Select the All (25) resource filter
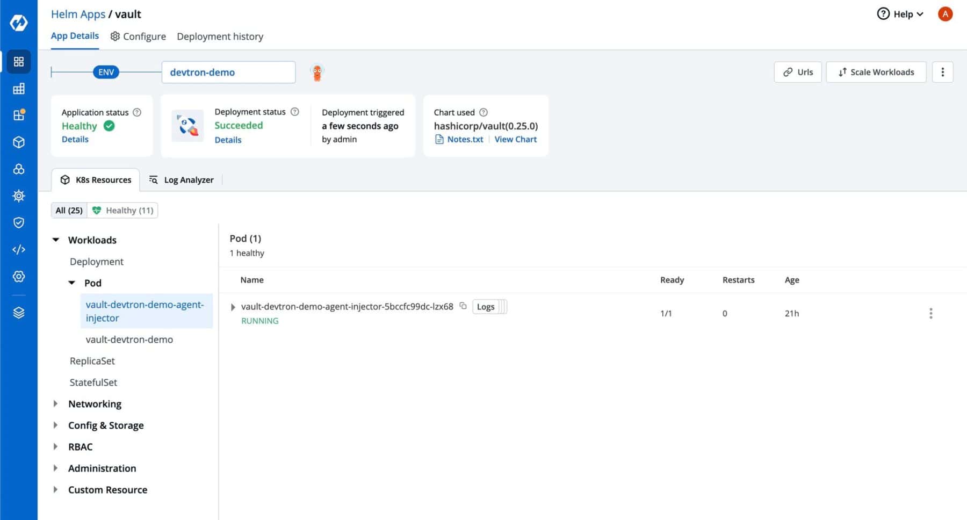This screenshot has width=967, height=520. coord(68,210)
